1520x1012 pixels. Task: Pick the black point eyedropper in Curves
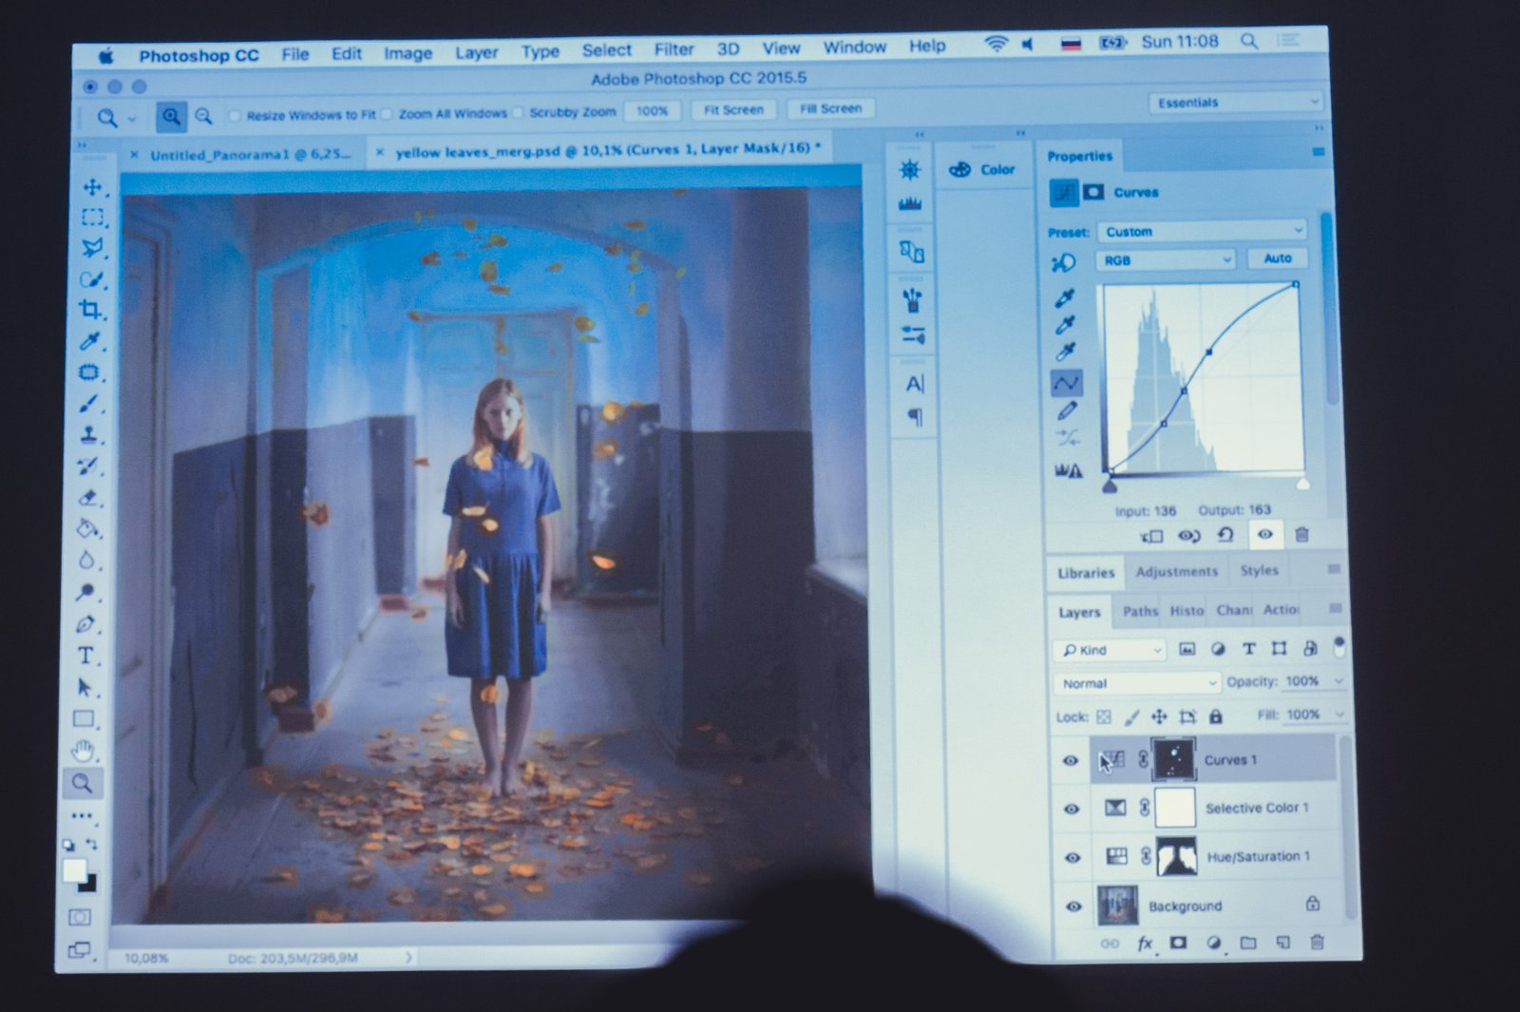(1065, 297)
